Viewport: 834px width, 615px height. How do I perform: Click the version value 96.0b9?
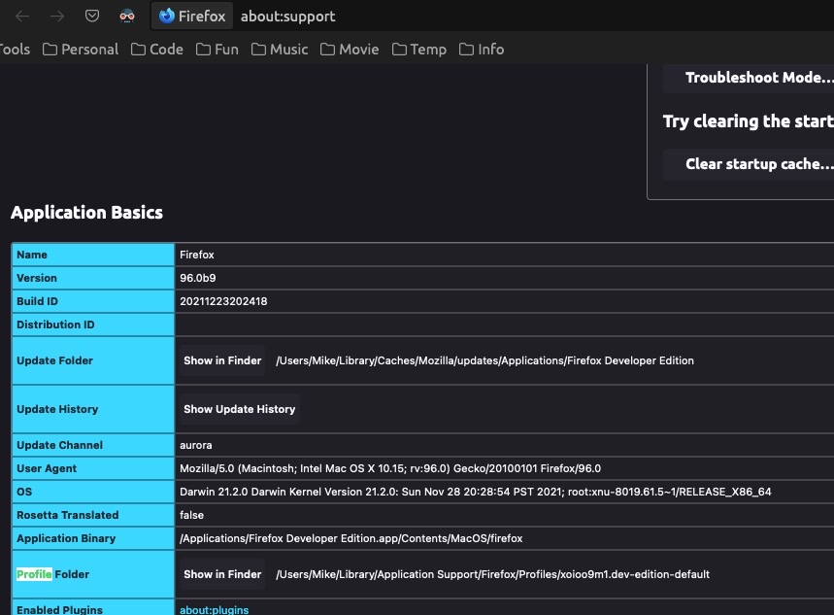click(x=198, y=278)
